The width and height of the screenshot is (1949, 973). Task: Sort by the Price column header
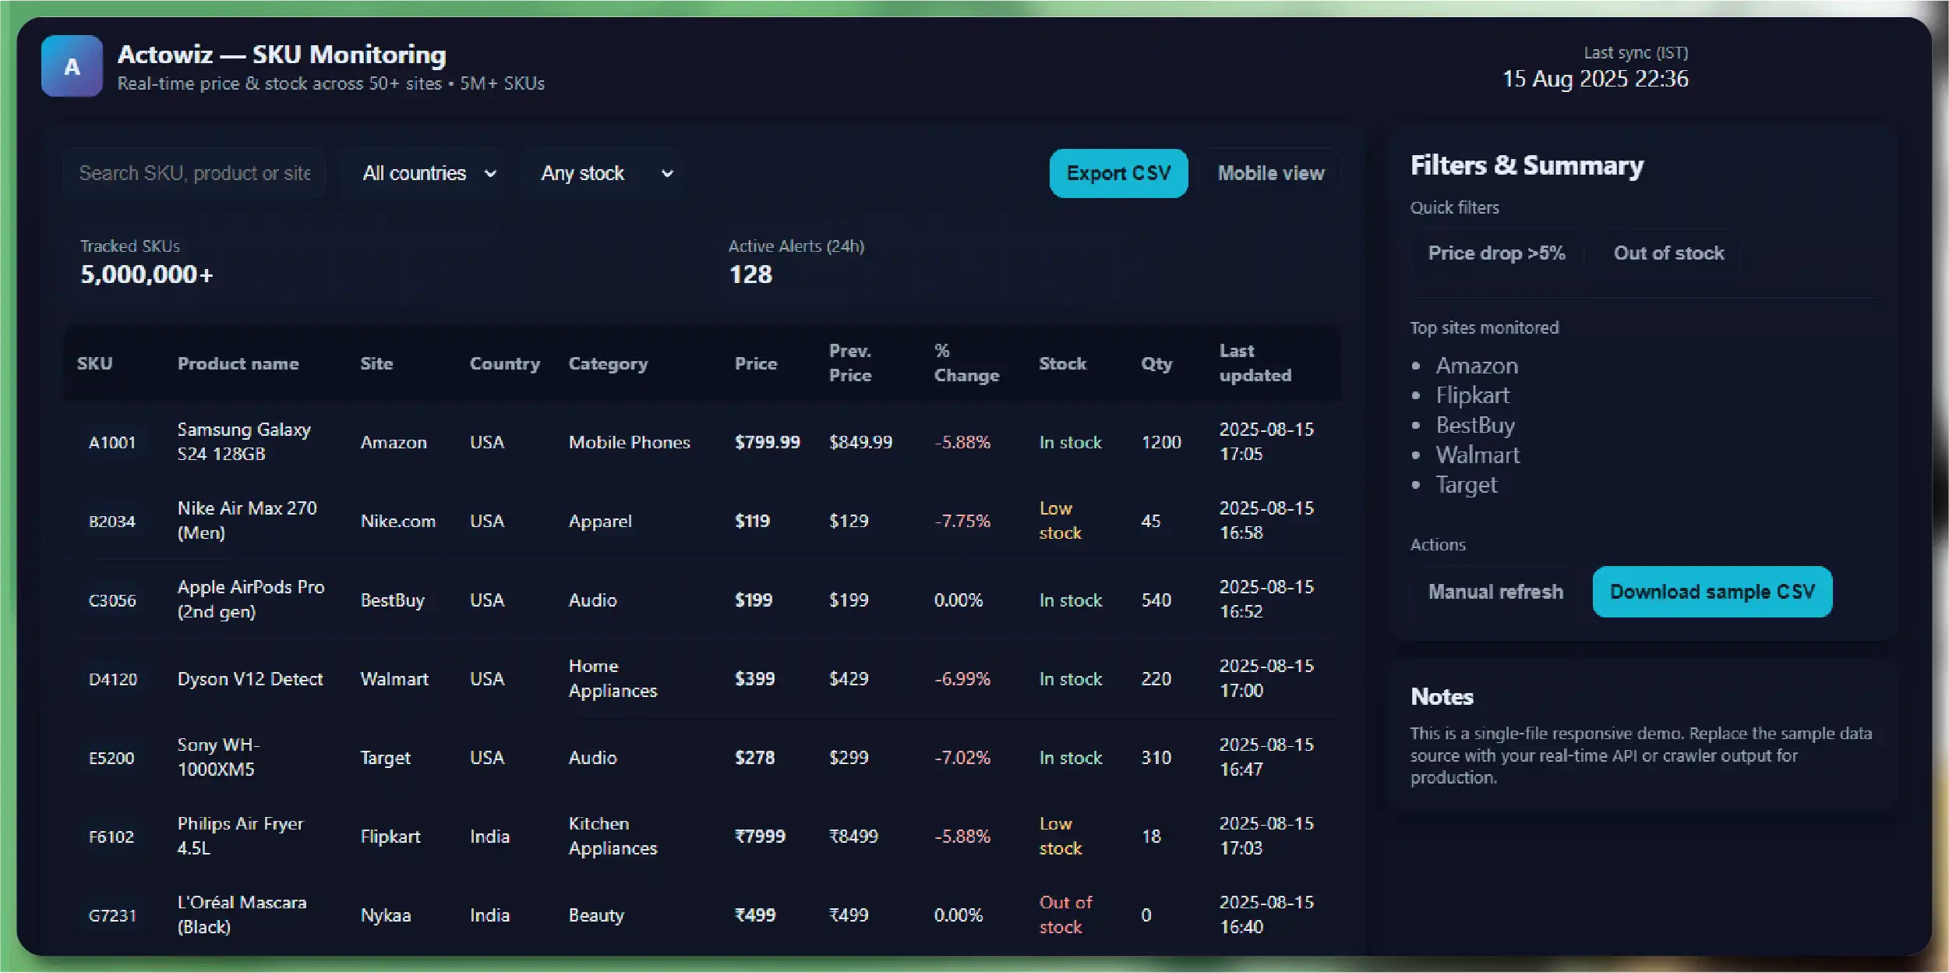(x=755, y=363)
